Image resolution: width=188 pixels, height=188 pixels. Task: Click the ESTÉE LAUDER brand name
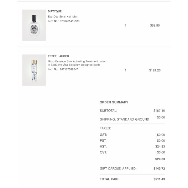[58, 56]
